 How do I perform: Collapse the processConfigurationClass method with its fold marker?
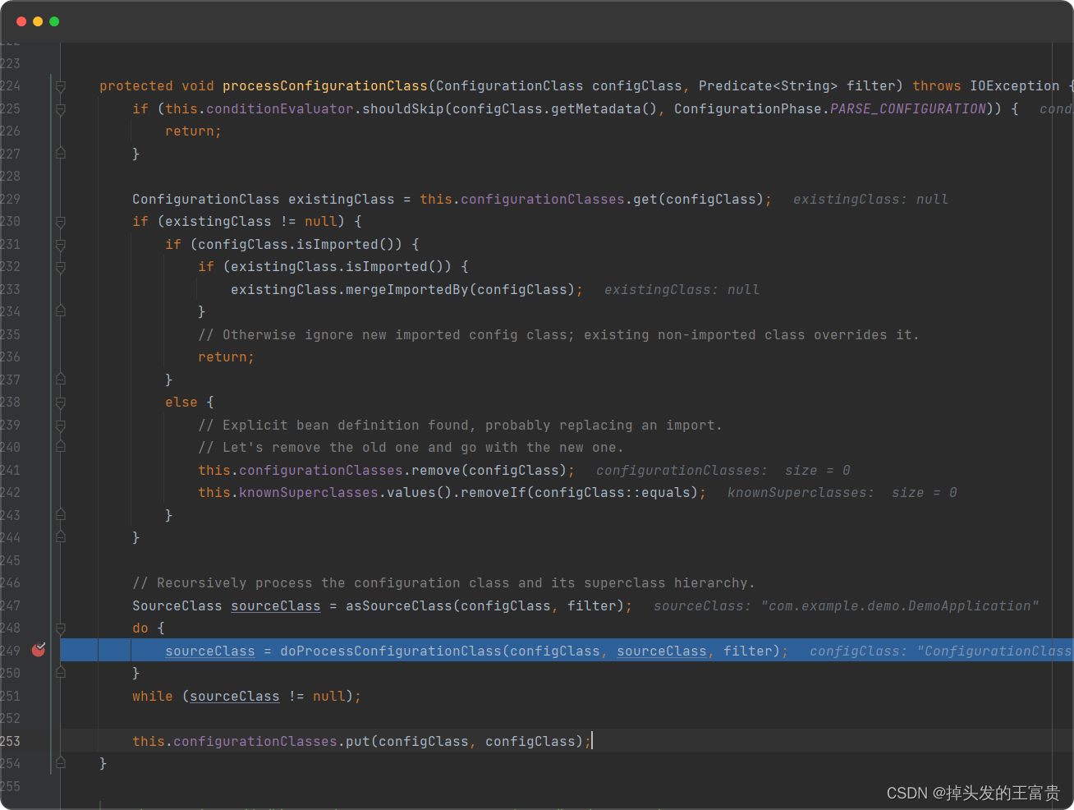pos(61,86)
